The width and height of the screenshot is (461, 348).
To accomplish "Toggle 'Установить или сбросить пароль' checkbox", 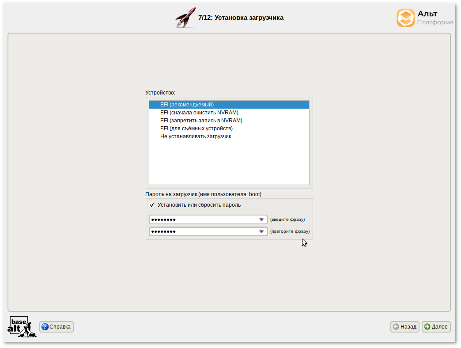I will [x=152, y=205].
